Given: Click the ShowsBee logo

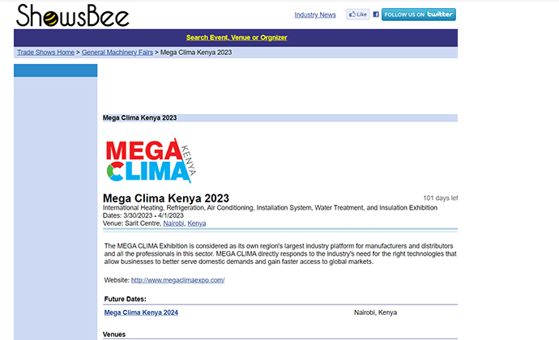Looking at the screenshot, I should coord(72,15).
